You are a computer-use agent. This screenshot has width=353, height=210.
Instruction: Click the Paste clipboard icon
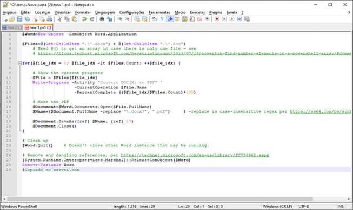coord(74,19)
